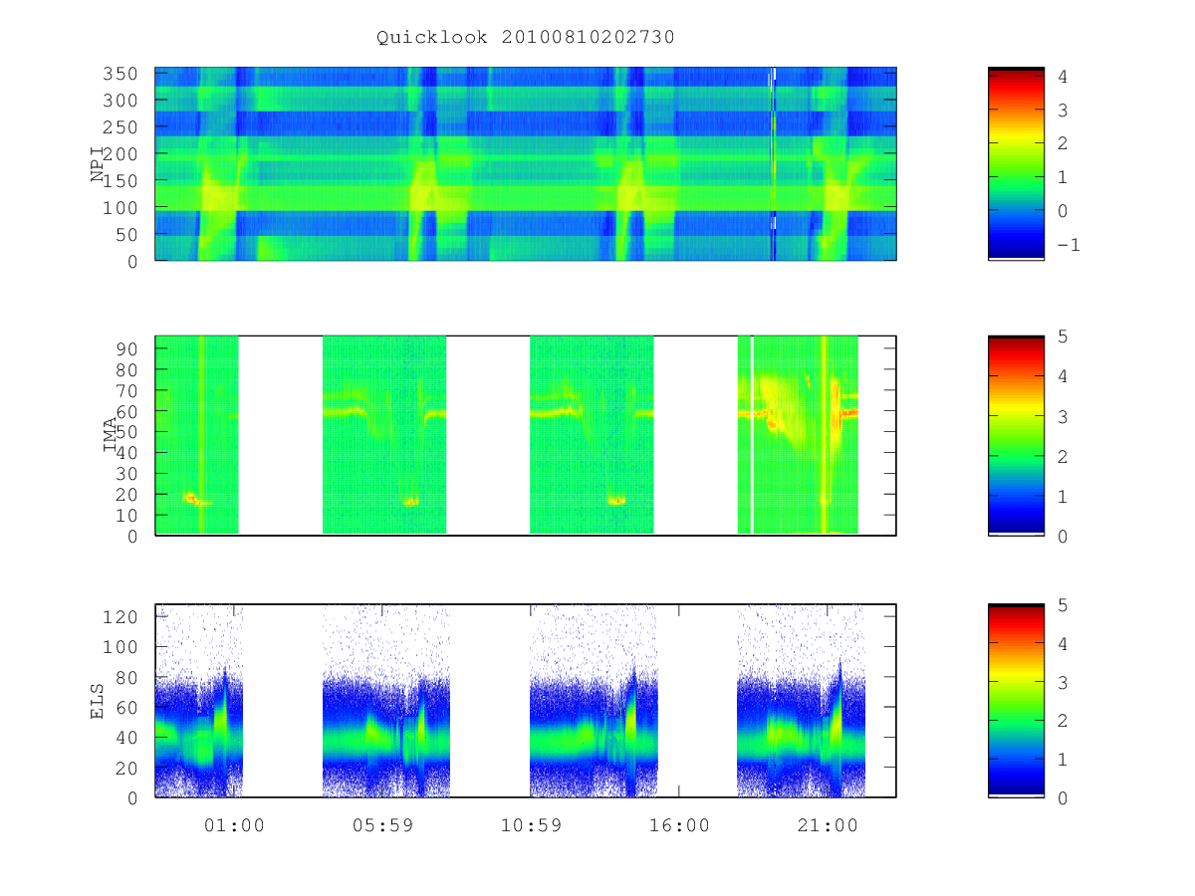
Task: Click the ELS data segment around 10:59
Action: tap(594, 701)
